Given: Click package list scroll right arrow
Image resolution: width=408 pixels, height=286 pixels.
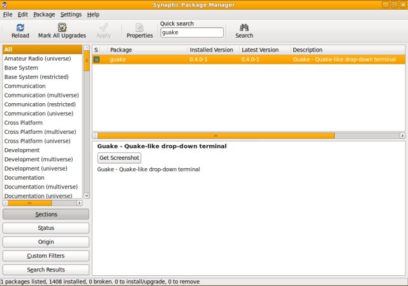Looking at the screenshot, I should click(402, 136).
